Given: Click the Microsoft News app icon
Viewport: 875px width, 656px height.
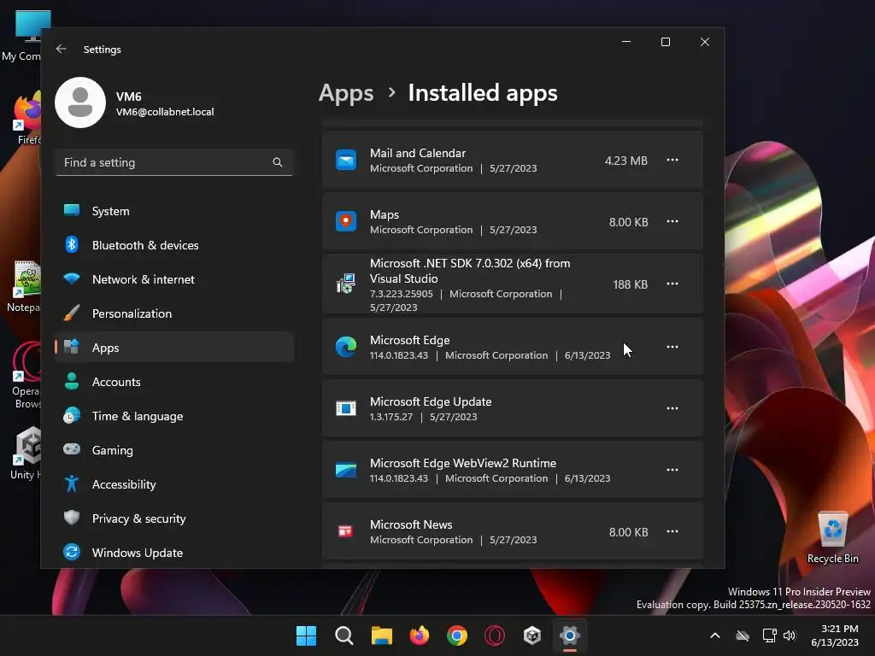Looking at the screenshot, I should [x=346, y=531].
